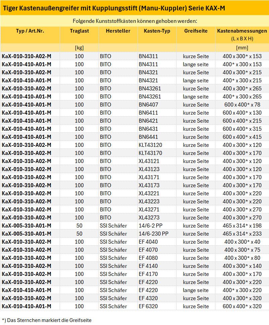Select the '600 x 400* x 78' dimension cell
This screenshot has height=325, width=269.
[242, 105]
